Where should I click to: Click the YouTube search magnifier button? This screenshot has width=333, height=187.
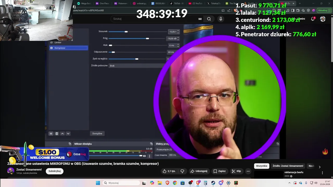(209, 19)
